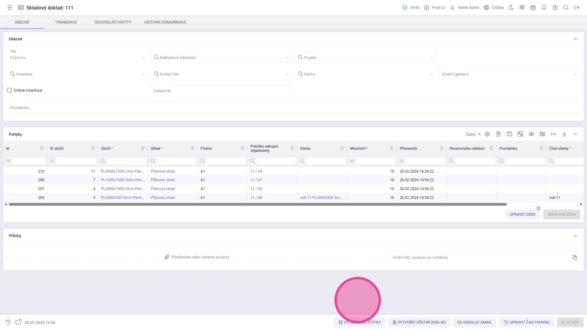Open the HISTORIE KOMUNIKACE tab
Viewport: 587px width, 330px height.
tap(165, 22)
